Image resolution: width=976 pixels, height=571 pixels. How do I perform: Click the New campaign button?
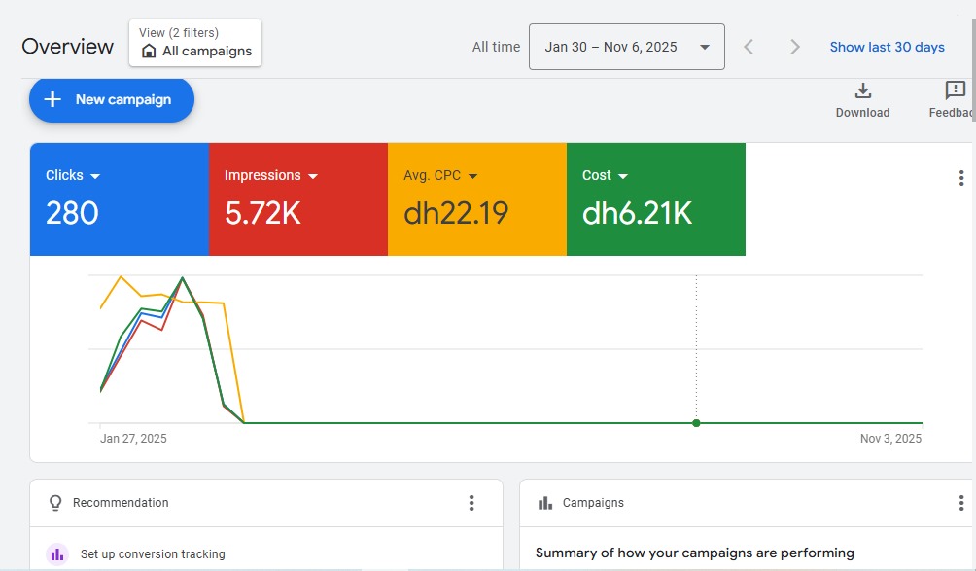111,99
